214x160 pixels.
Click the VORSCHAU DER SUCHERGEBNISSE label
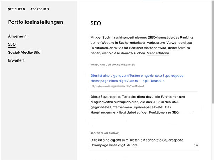coord(113,65)
